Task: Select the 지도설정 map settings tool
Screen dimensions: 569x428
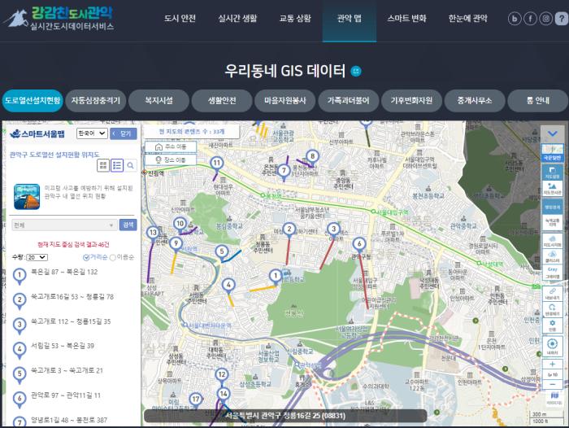Action: coord(552,173)
